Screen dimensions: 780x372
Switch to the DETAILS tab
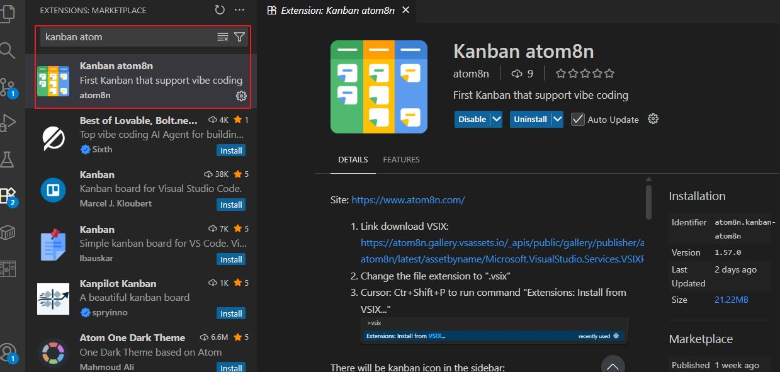353,160
